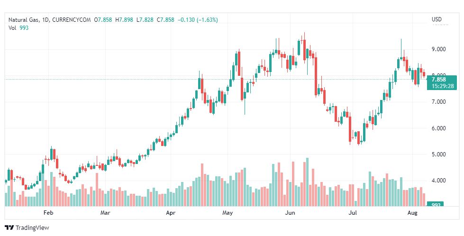Viewport: 464px width, 236px height.
Task: Click the Feb label on time axis
Action: (48, 213)
